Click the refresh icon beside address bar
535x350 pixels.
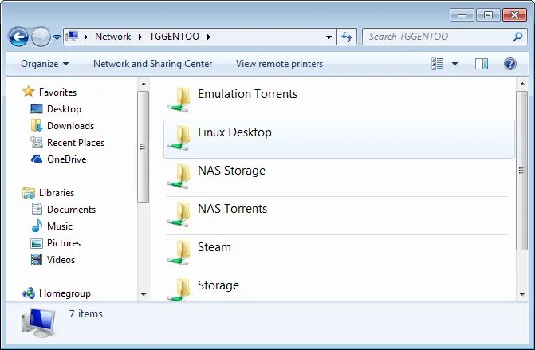347,37
